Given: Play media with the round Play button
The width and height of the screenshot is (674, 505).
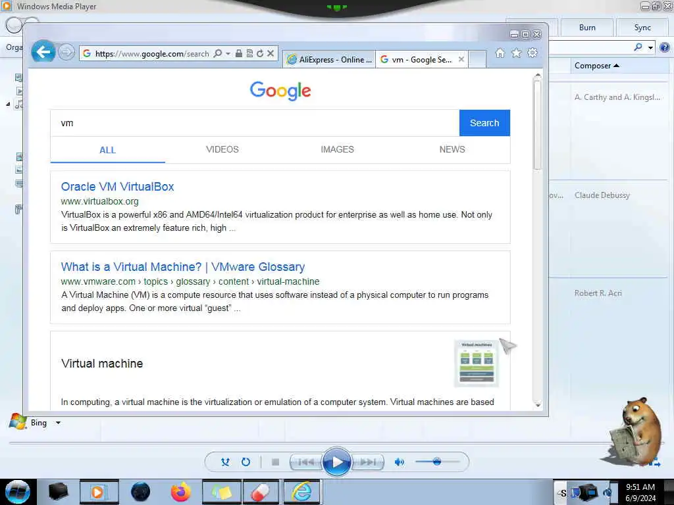Looking at the screenshot, I should pyautogui.click(x=336, y=462).
